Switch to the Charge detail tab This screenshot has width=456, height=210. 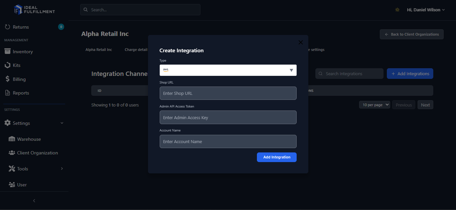pyautogui.click(x=136, y=50)
